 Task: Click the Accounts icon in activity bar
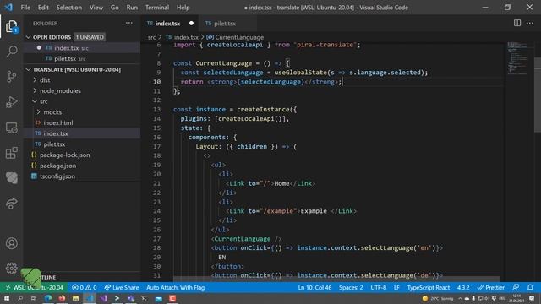point(11,243)
